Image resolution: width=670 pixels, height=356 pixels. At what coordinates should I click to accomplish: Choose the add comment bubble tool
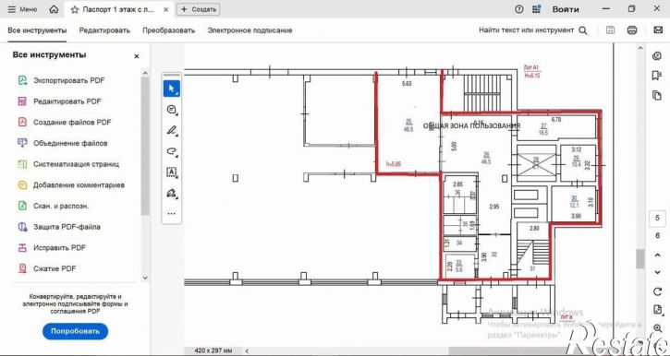pyautogui.click(x=171, y=110)
